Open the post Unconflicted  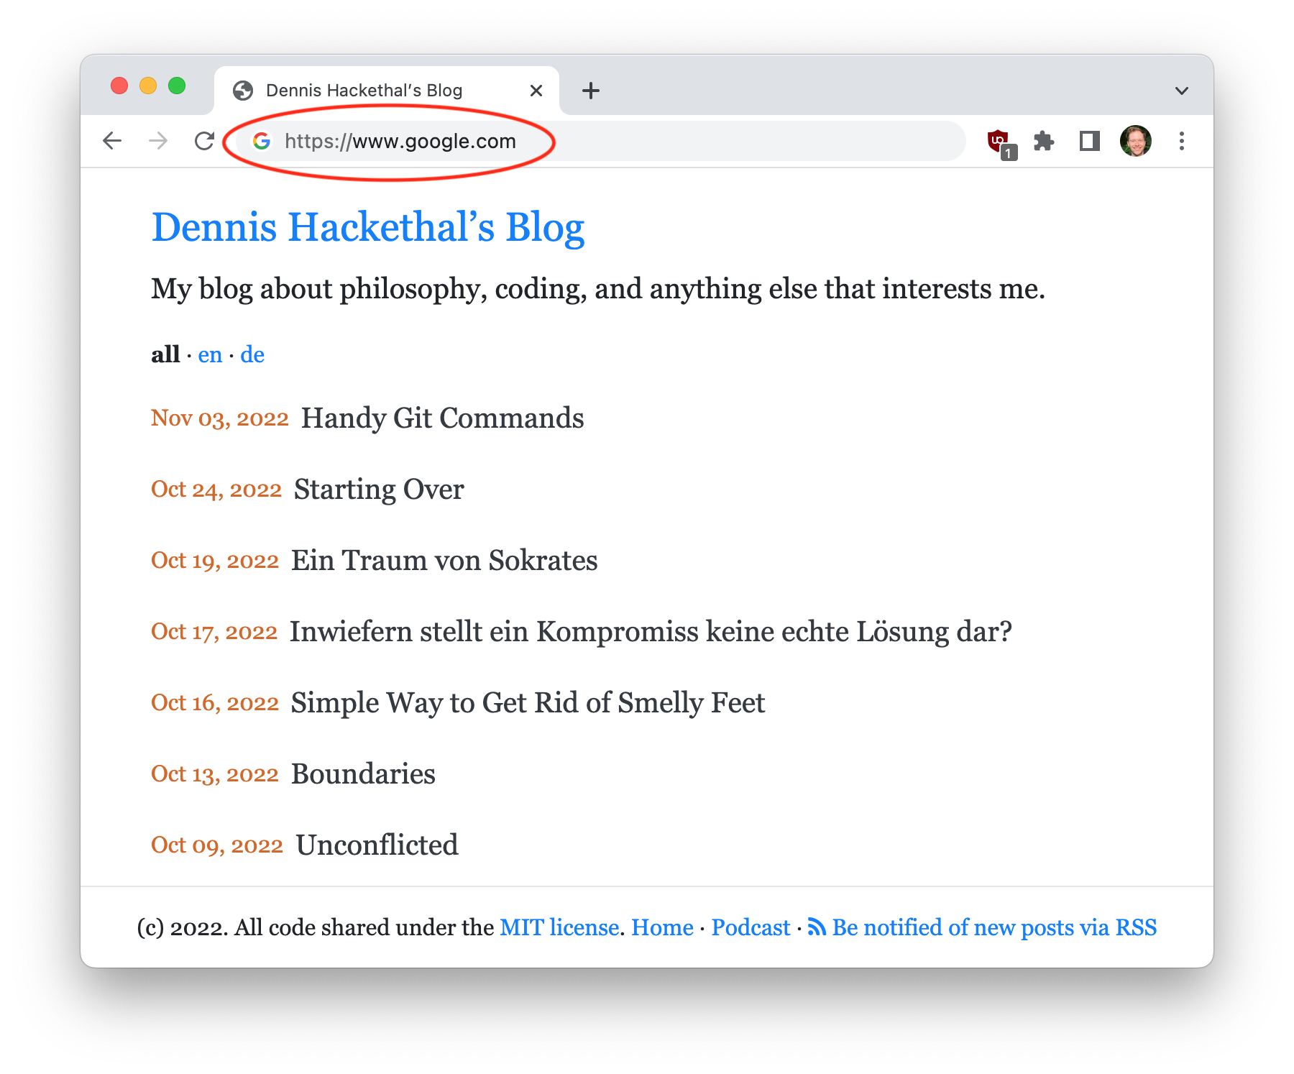377,845
